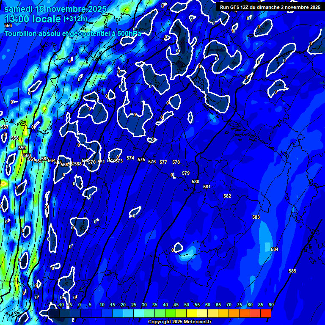Click the 558 contour label on left edge
The image size is (325, 325).
coord(15,138)
